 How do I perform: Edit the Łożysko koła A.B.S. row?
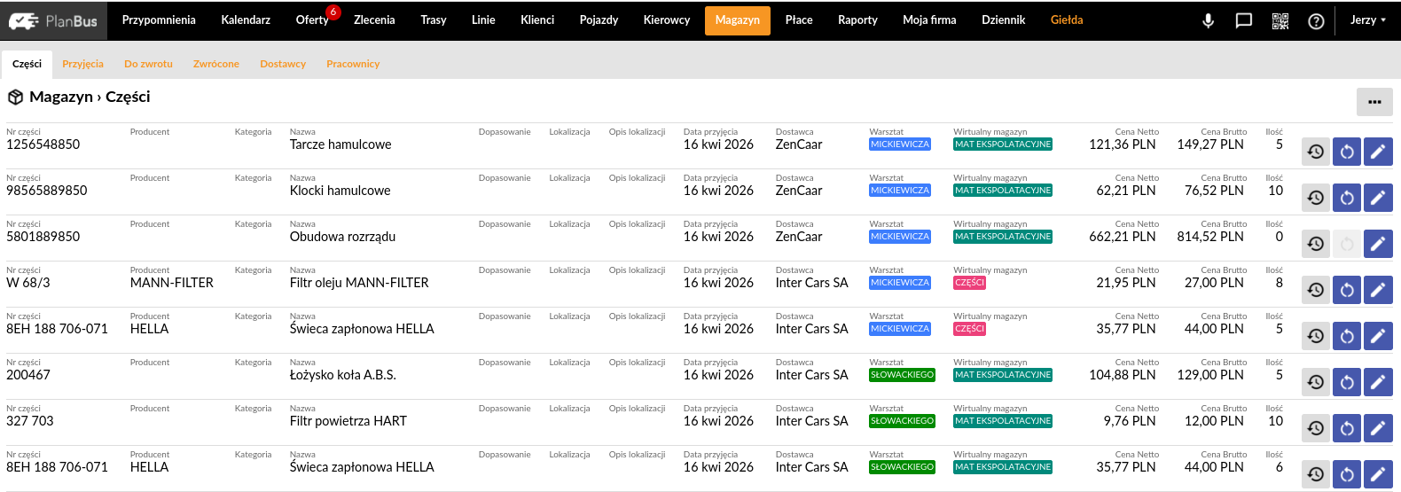[x=1377, y=382]
